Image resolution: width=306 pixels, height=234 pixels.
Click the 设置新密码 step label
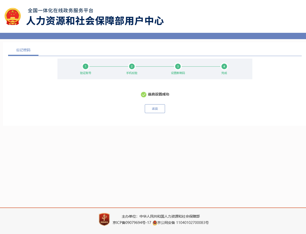pos(178,73)
